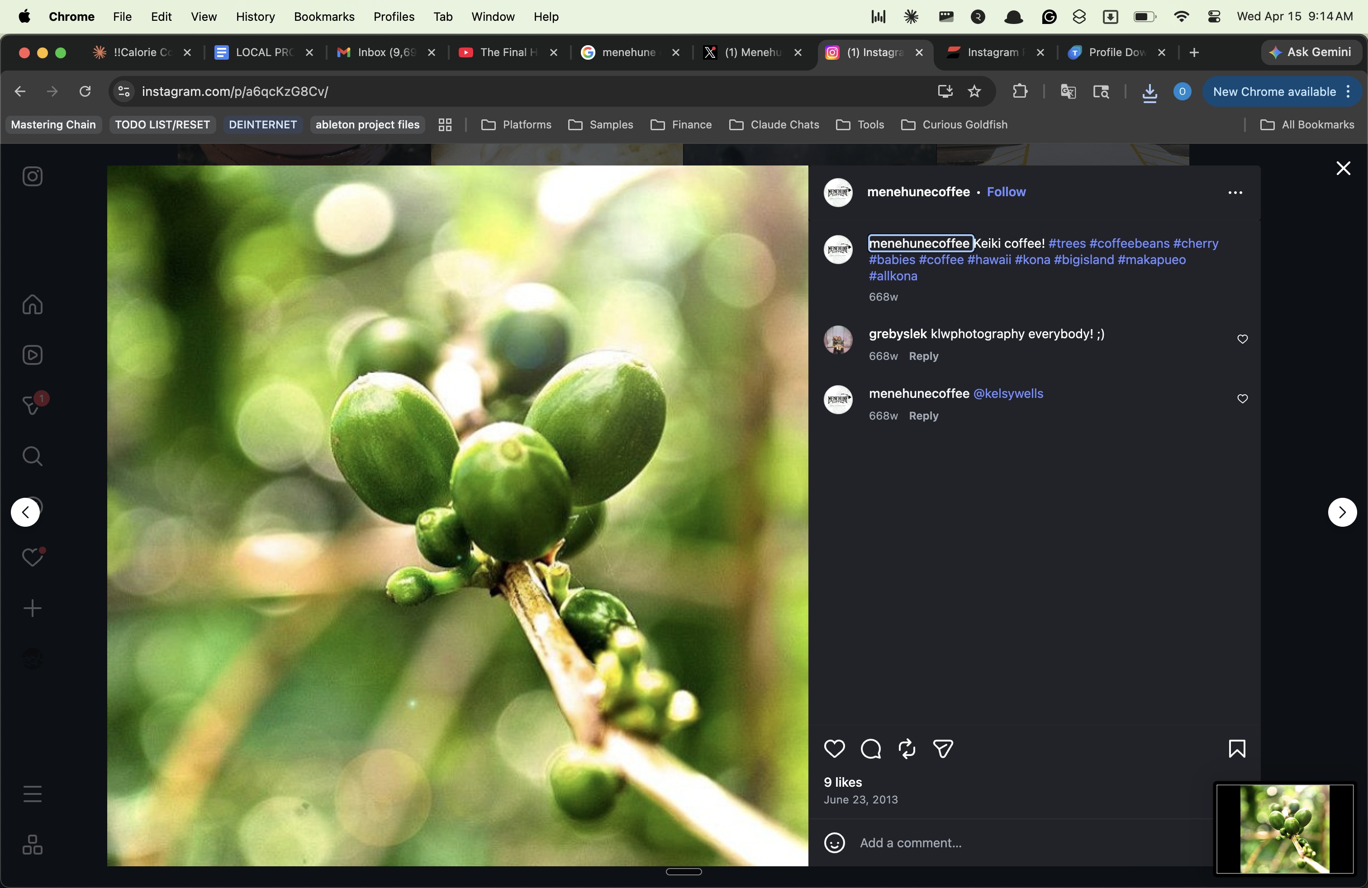Expand the Platforms bookmarks folder

pos(516,125)
